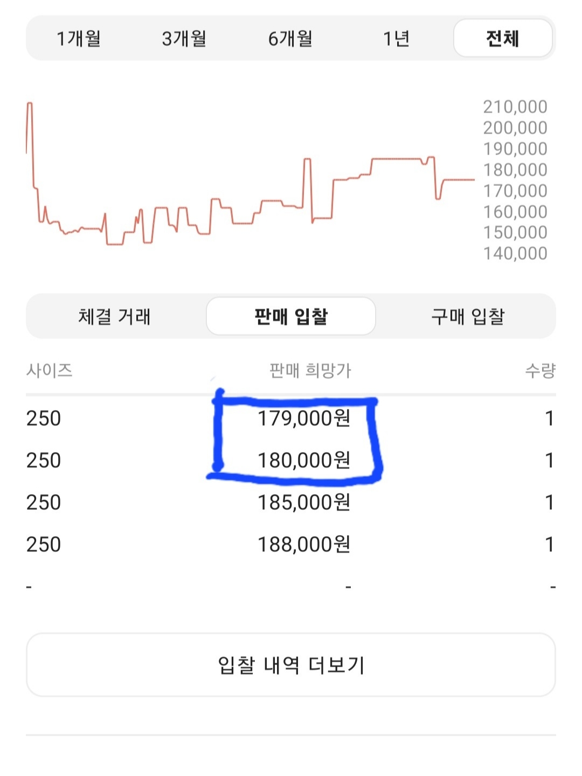Tap the 170,000 axis label

coord(515,191)
